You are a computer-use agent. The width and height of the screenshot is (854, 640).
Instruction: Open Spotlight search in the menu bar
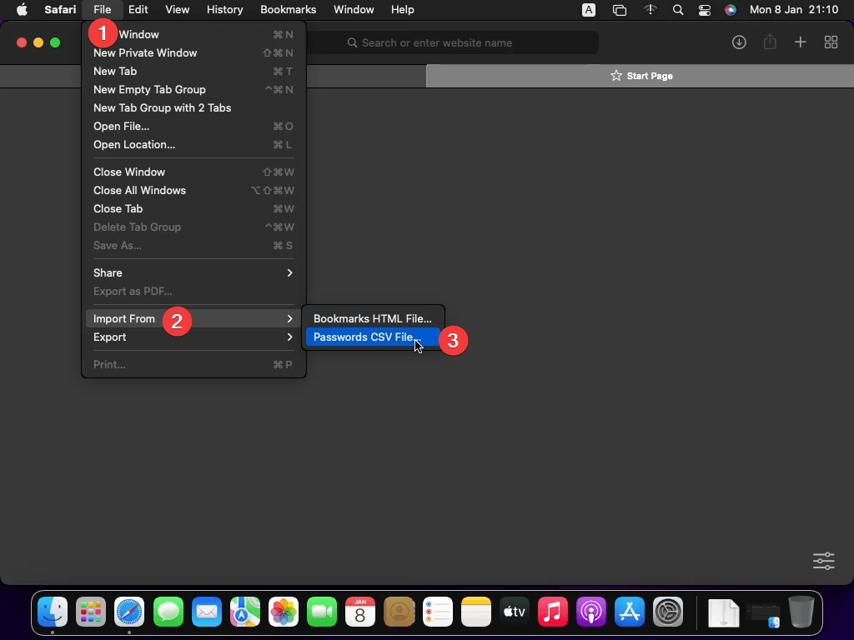pos(677,10)
